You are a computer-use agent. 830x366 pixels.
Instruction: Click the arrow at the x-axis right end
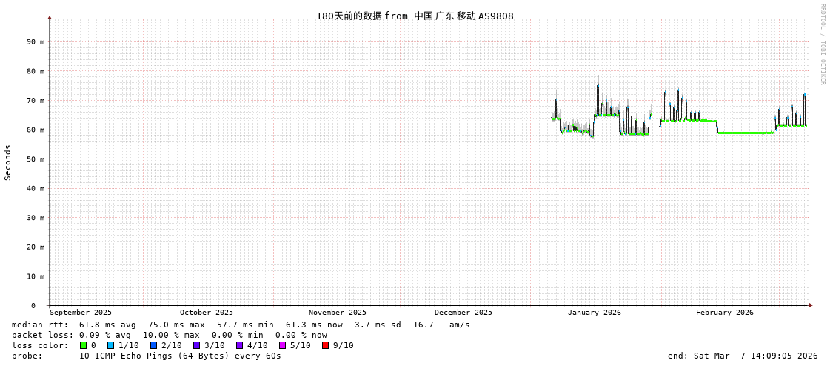[811, 305]
